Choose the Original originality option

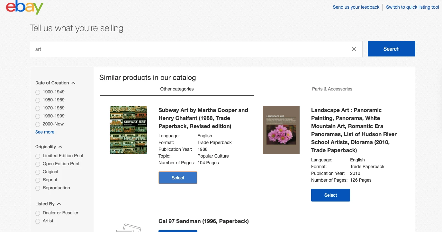pyautogui.click(x=38, y=172)
